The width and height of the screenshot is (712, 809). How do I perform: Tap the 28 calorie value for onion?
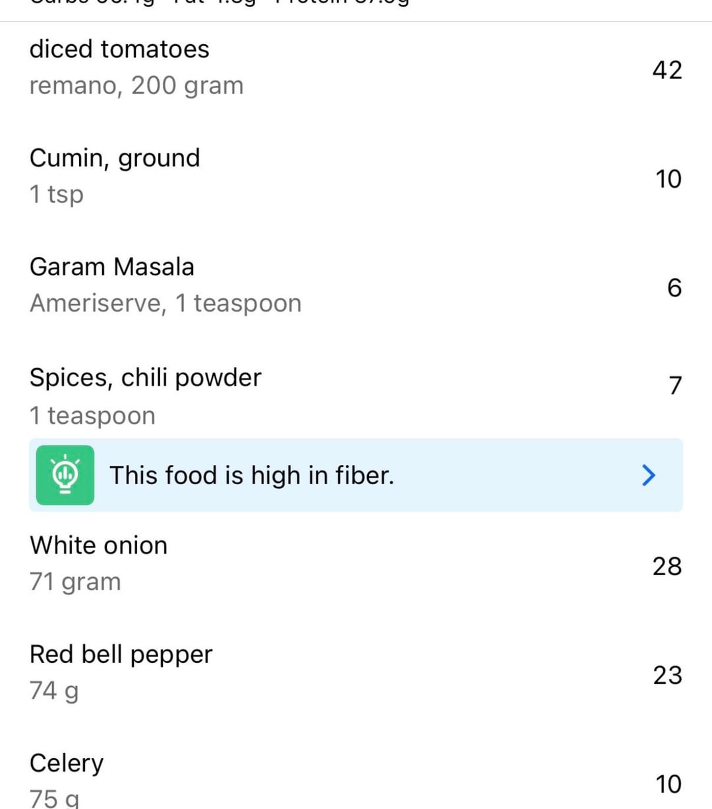[667, 566]
